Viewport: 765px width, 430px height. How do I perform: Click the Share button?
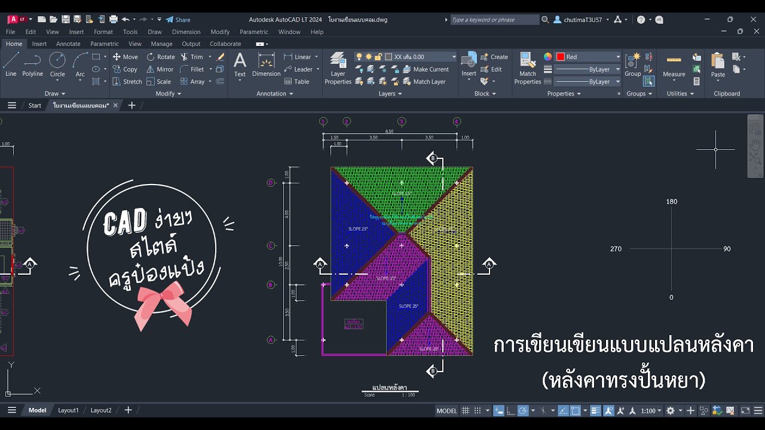click(178, 20)
